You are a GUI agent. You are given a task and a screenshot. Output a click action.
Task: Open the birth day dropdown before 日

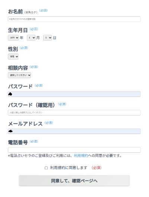(x=47, y=38)
